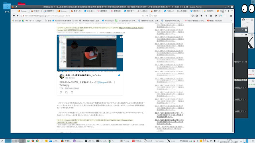Toggle reader view icon in address bar
This screenshot has height=143, width=255.
tap(143, 16)
